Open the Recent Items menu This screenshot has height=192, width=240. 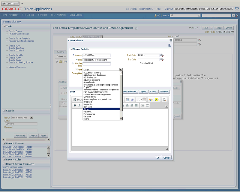(x=29, y=15)
